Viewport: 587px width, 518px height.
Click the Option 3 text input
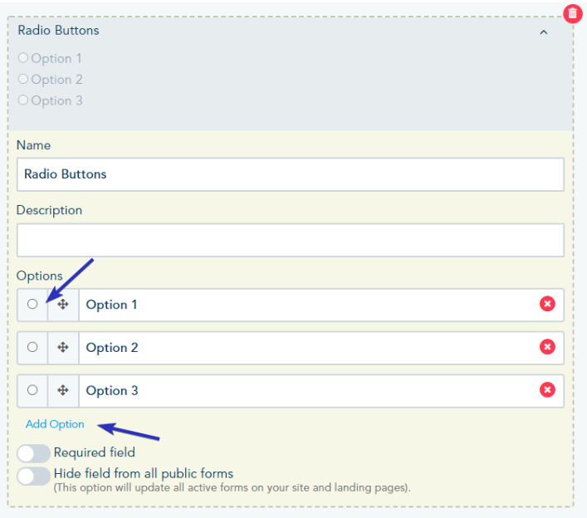[x=307, y=391]
